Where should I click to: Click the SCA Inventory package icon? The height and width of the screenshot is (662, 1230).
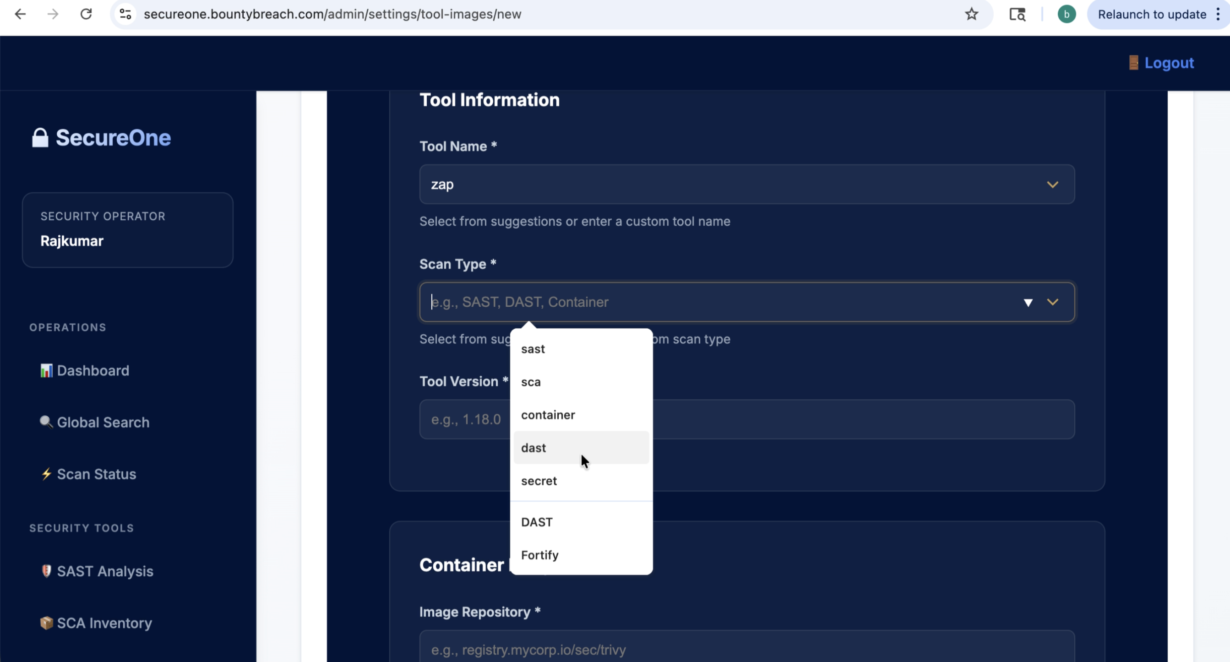(x=46, y=623)
